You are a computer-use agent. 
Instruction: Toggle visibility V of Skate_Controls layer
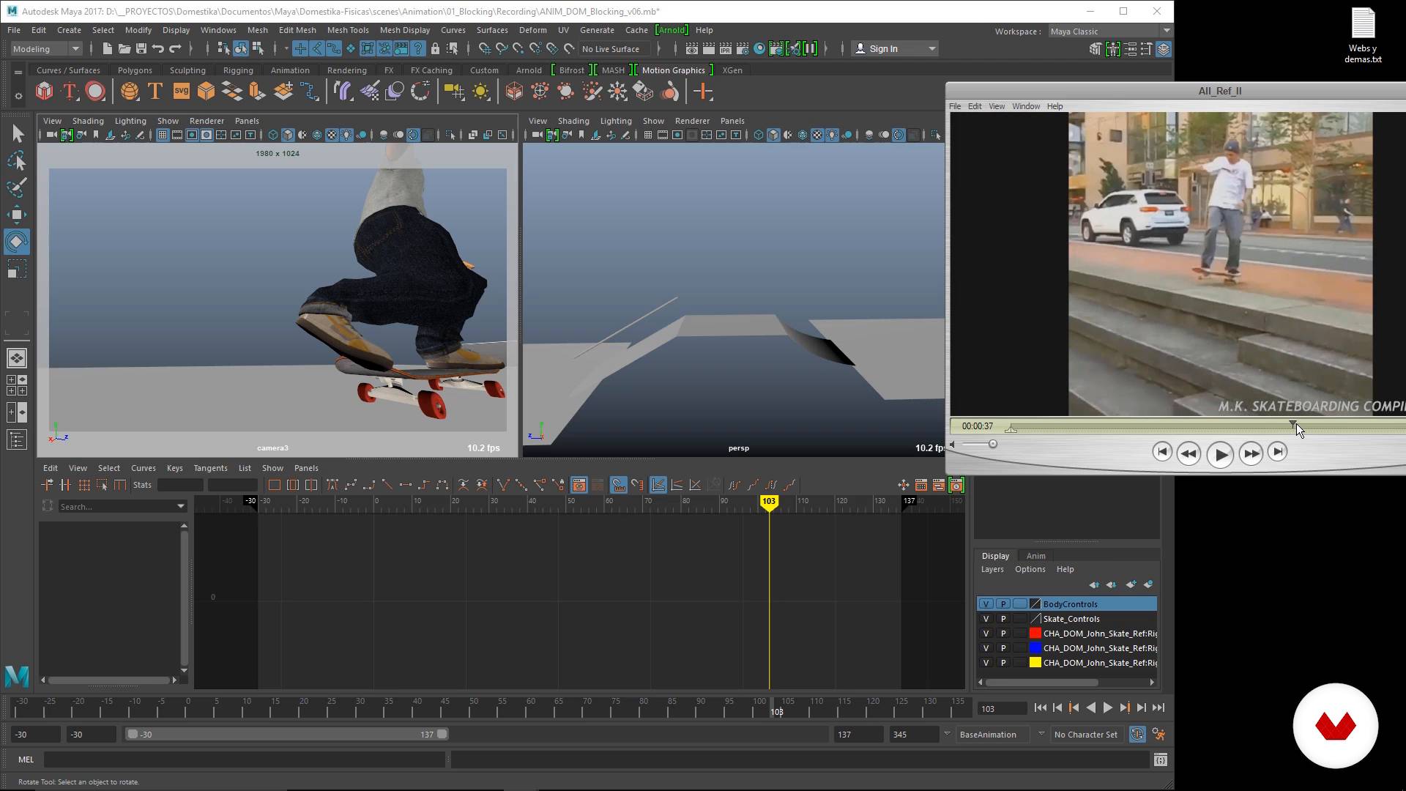(986, 619)
